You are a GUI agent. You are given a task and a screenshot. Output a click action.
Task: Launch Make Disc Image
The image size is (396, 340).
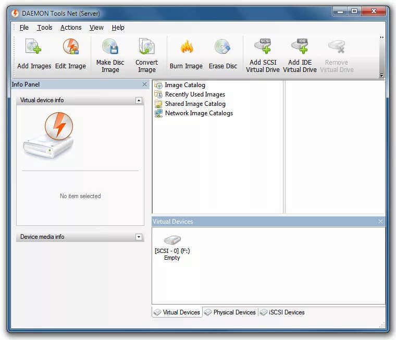[x=110, y=46]
